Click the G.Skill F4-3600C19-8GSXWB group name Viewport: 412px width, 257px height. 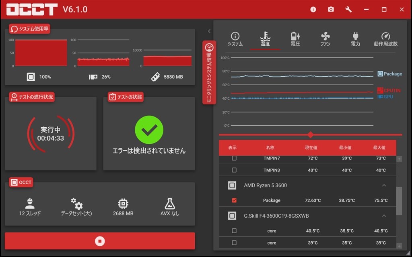pos(276,216)
